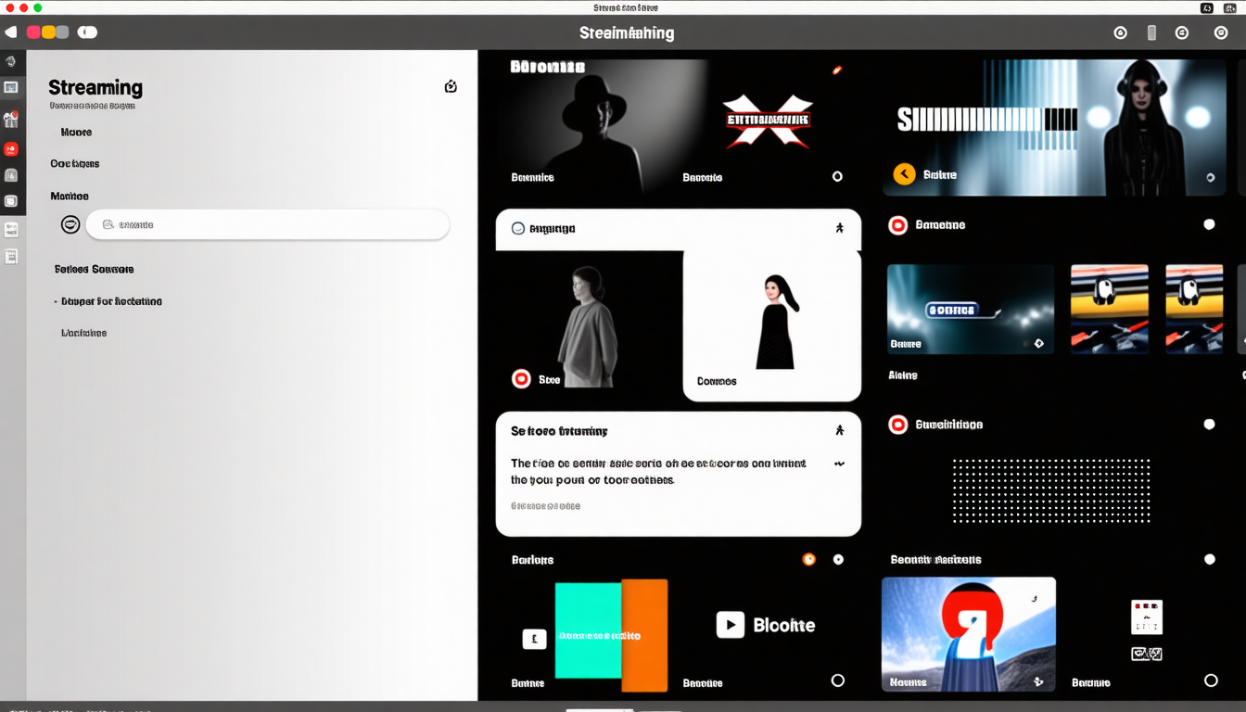The width and height of the screenshot is (1246, 712).
Task: Click inside the sidebar search field
Action: (268, 223)
